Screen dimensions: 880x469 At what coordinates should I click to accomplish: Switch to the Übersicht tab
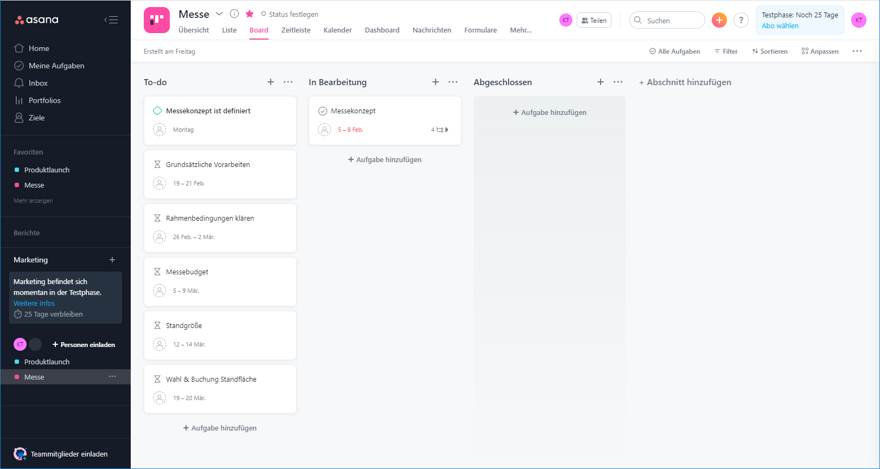point(194,30)
